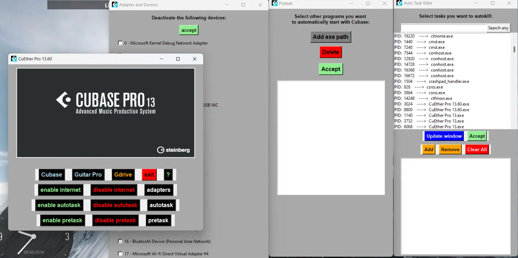The height and width of the screenshot is (258, 518).
Task: Select conhost.exe PID 16368 row
Action: pos(452,70)
